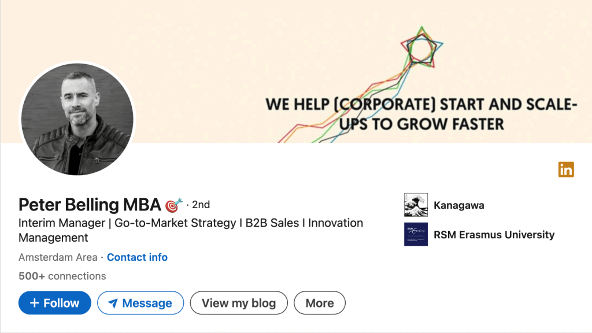Click the paper plane icon on Message
Screen dimensions: 592x333
[x=113, y=303]
